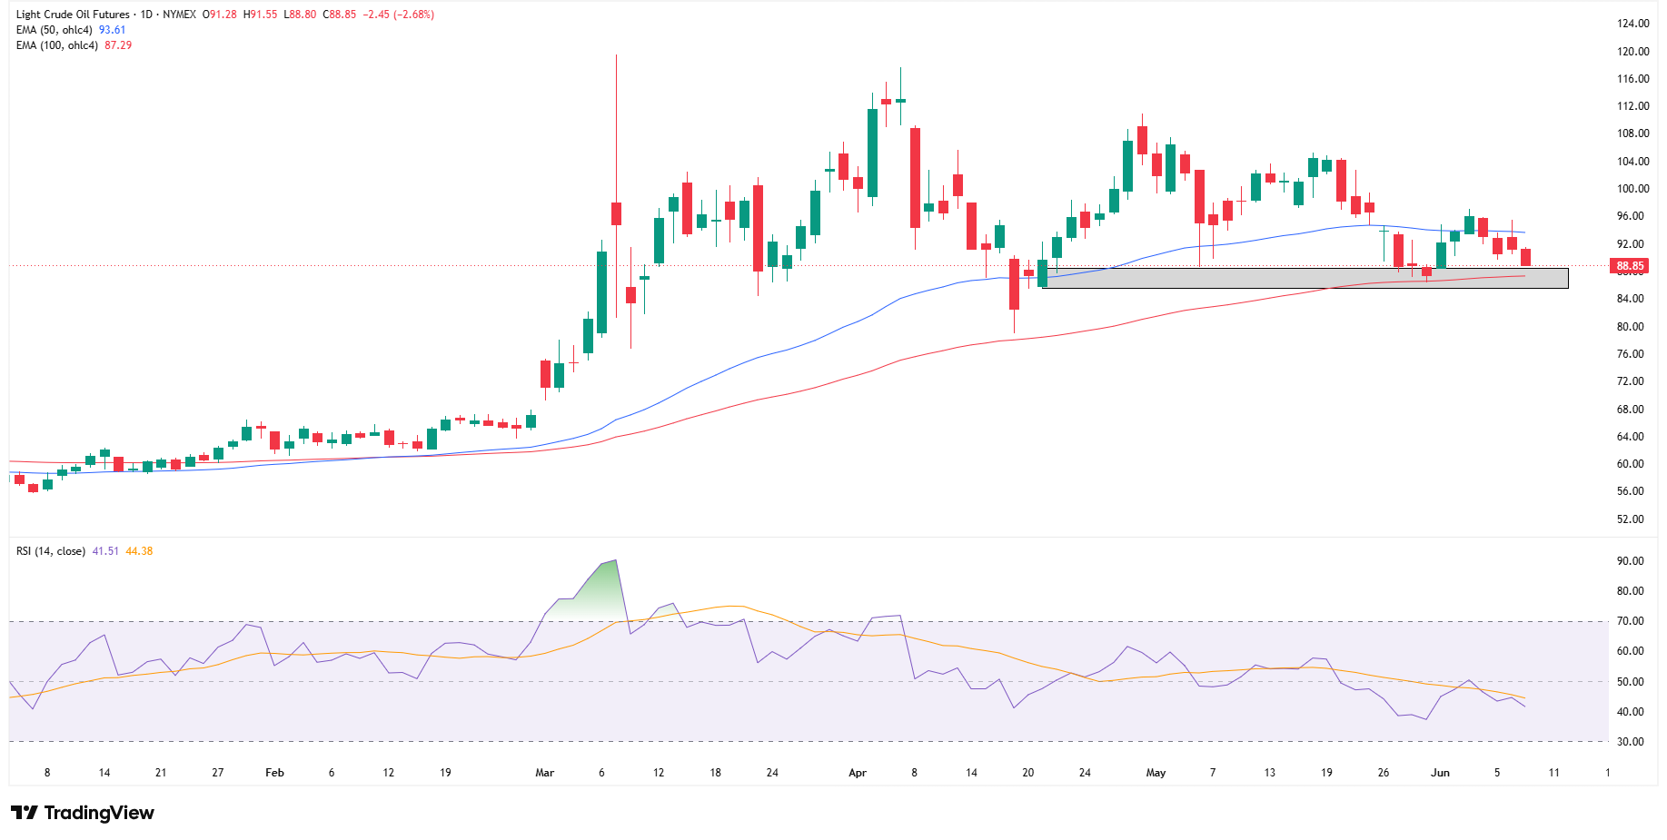This screenshot has width=1667, height=840.
Task: Click the Apr date axis label
Action: click(858, 773)
